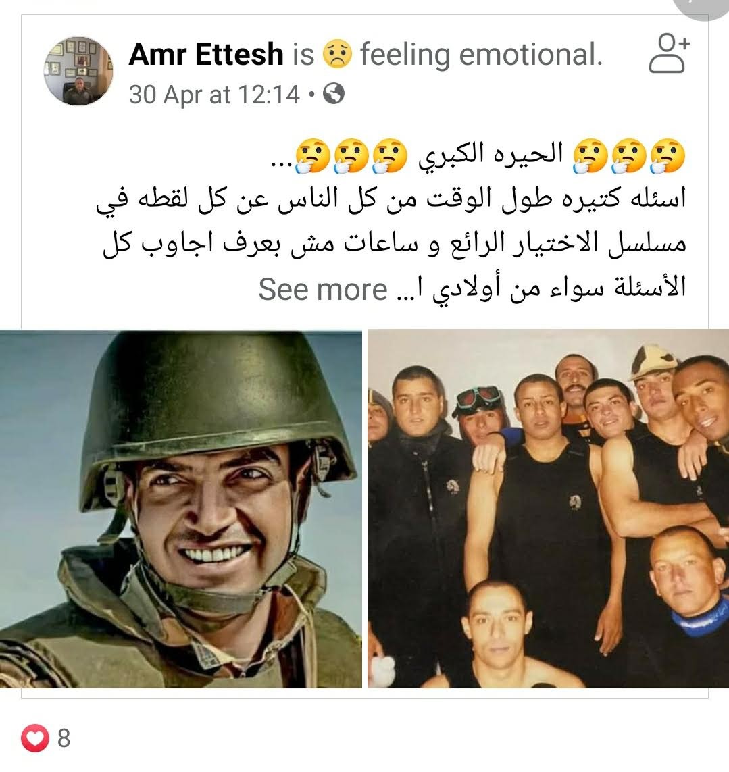
Task: Open the "feeling emotional" activity text
Action: click(481, 53)
